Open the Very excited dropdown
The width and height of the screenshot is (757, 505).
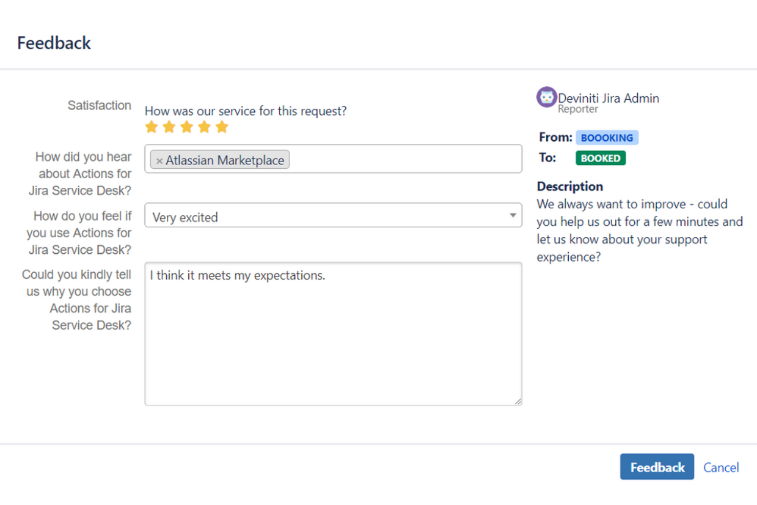click(333, 215)
